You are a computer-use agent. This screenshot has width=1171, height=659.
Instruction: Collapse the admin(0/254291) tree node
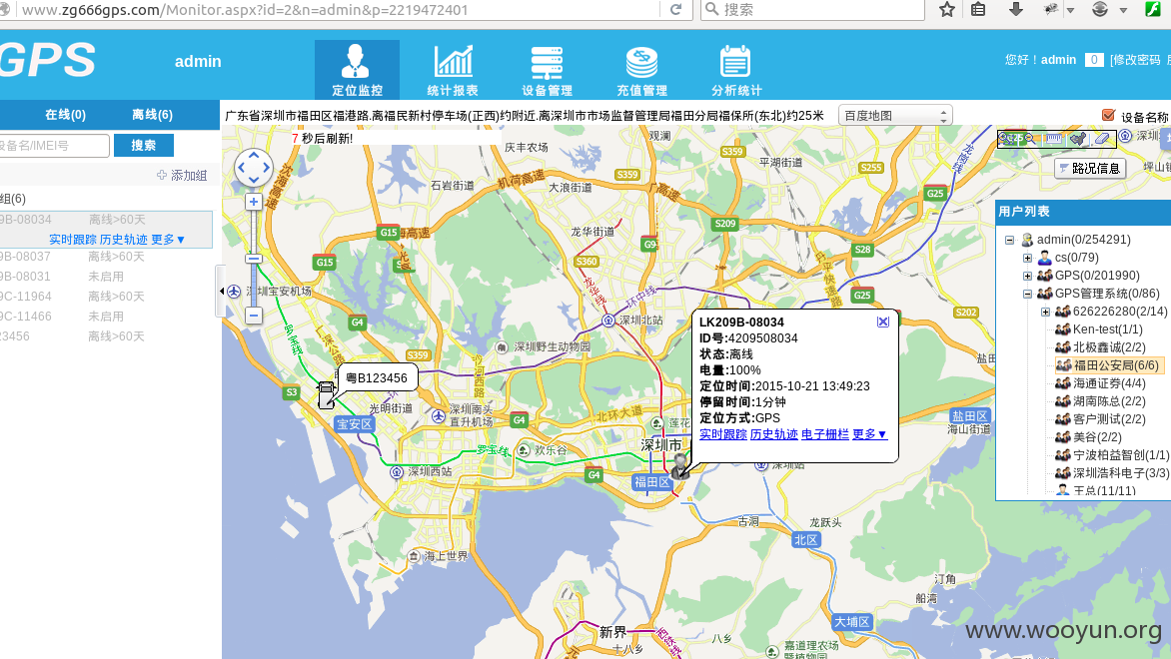[1010, 240]
